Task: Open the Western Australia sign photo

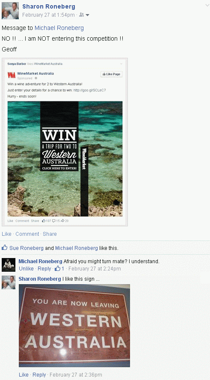Action: click(x=74, y=326)
